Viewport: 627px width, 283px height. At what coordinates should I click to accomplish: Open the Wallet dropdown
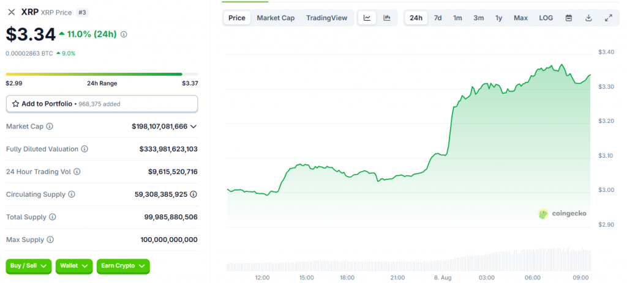tap(74, 266)
